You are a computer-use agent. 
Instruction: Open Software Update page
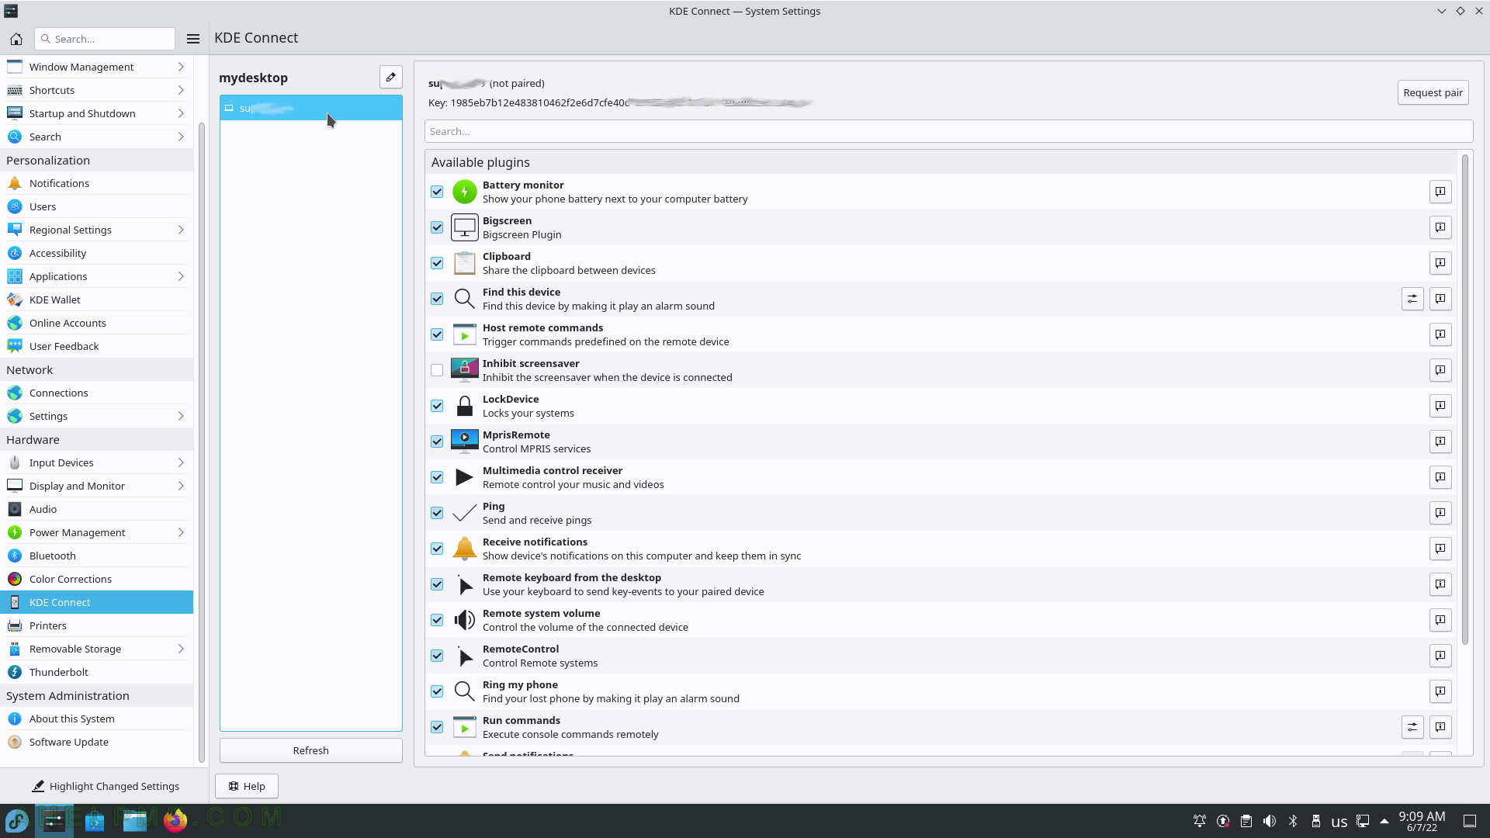click(x=96, y=742)
